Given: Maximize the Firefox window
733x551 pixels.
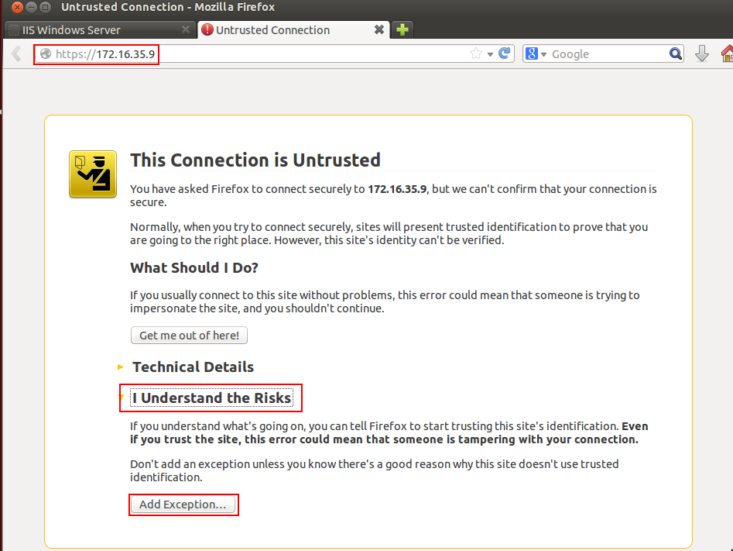Looking at the screenshot, I should (x=46, y=7).
